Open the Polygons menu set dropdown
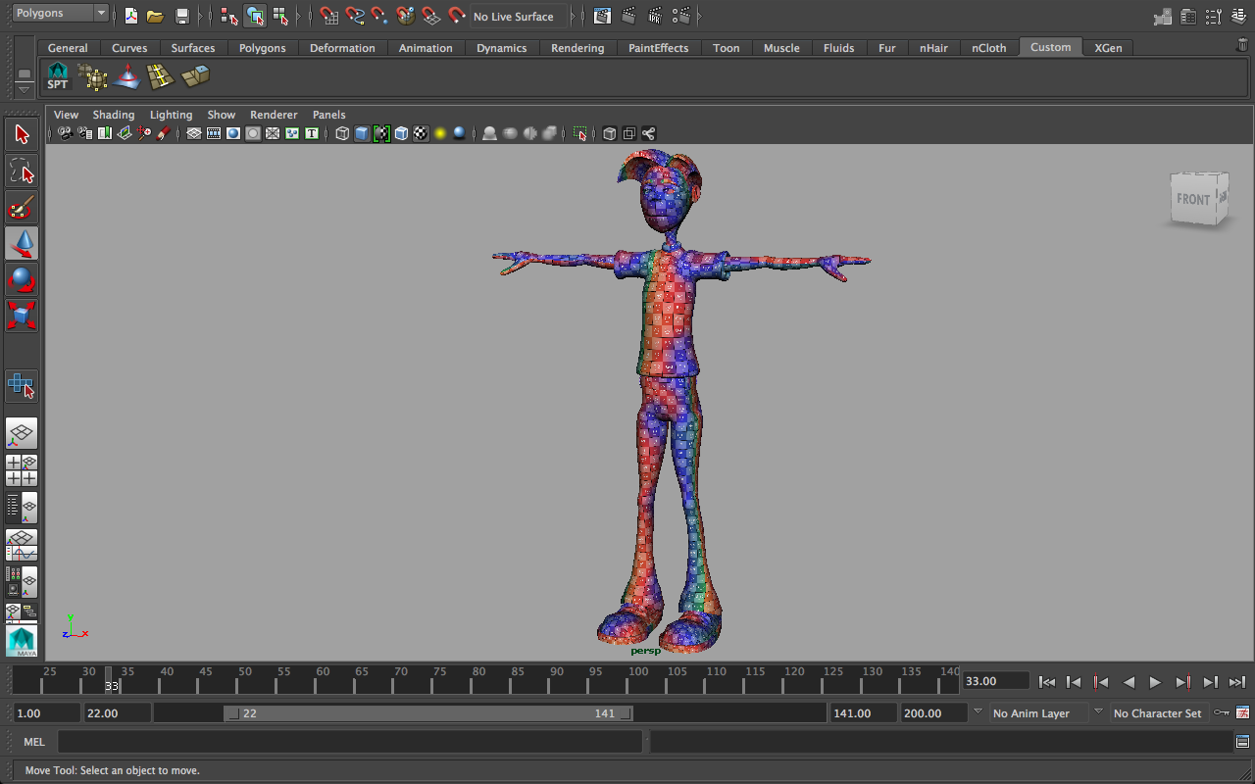The image size is (1255, 784). coord(54,13)
